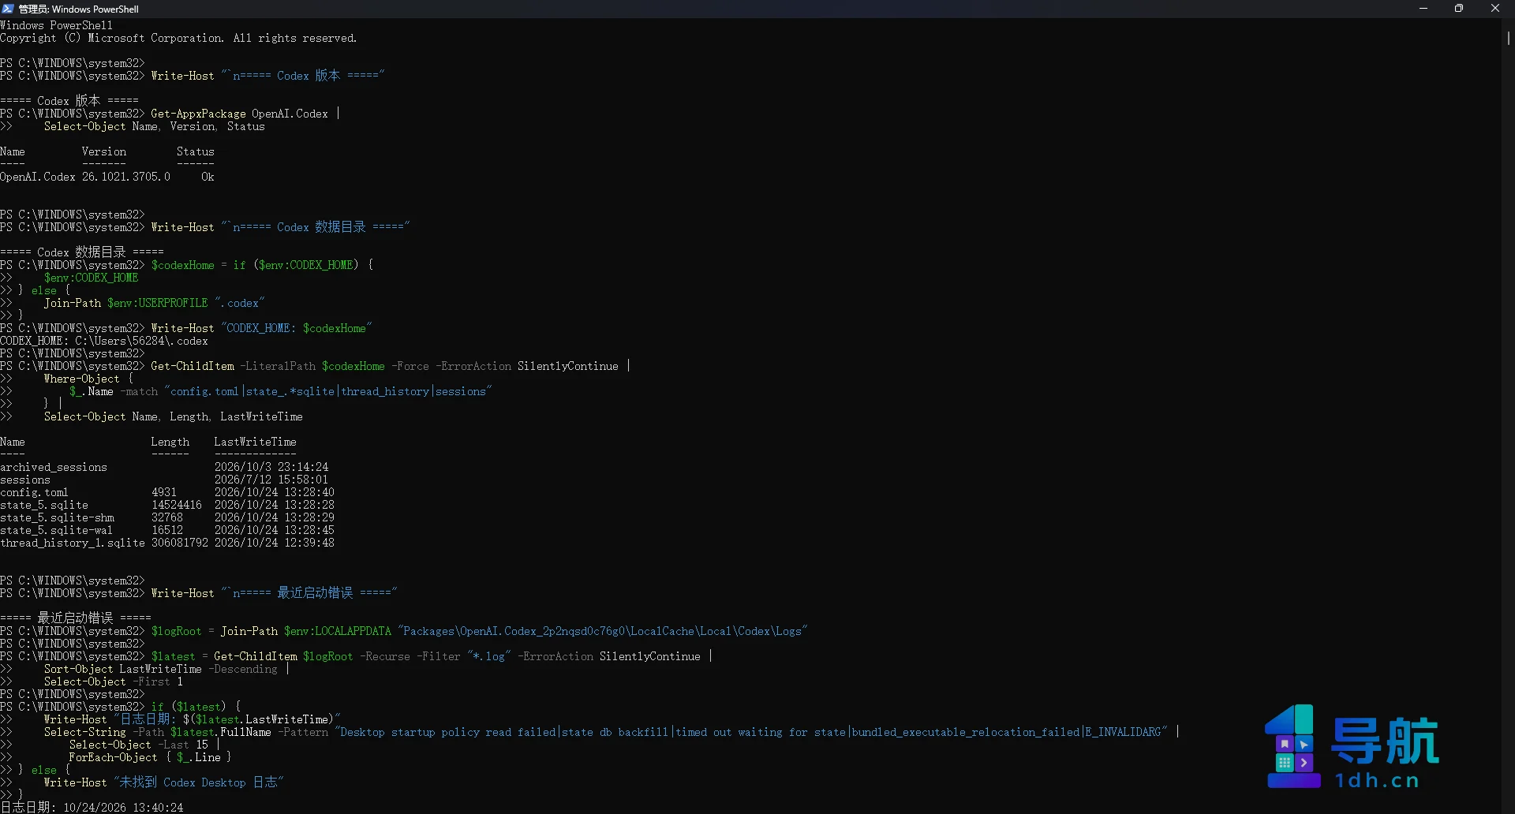Click the '===== 最近启动错误 =====' output heading
This screenshot has height=814, width=1515.
point(76,618)
